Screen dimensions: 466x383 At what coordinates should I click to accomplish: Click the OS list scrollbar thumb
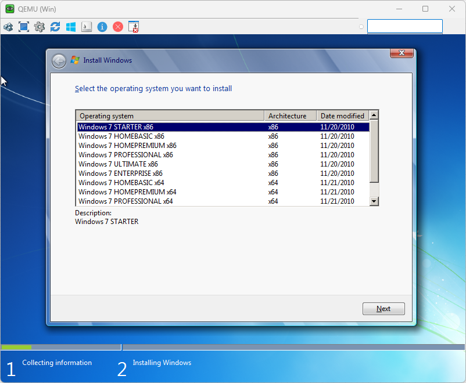pos(374,151)
